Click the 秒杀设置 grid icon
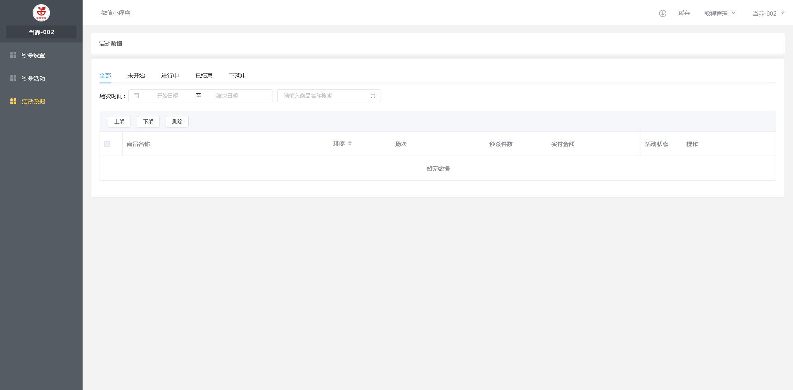793x390 pixels. [x=13, y=55]
